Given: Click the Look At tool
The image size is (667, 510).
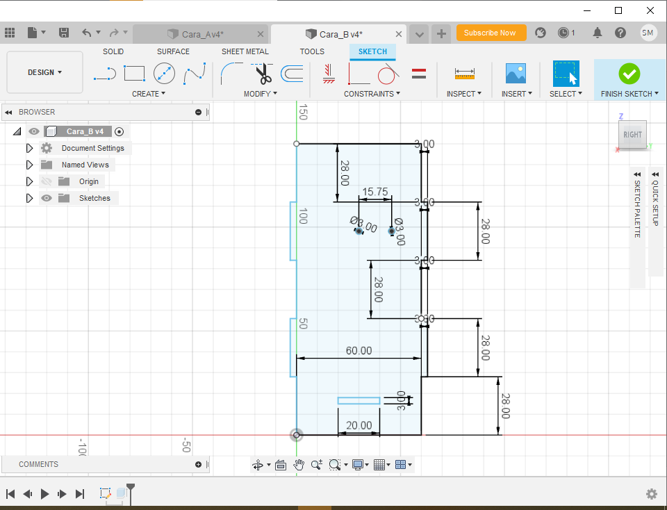Looking at the screenshot, I should coord(281,465).
